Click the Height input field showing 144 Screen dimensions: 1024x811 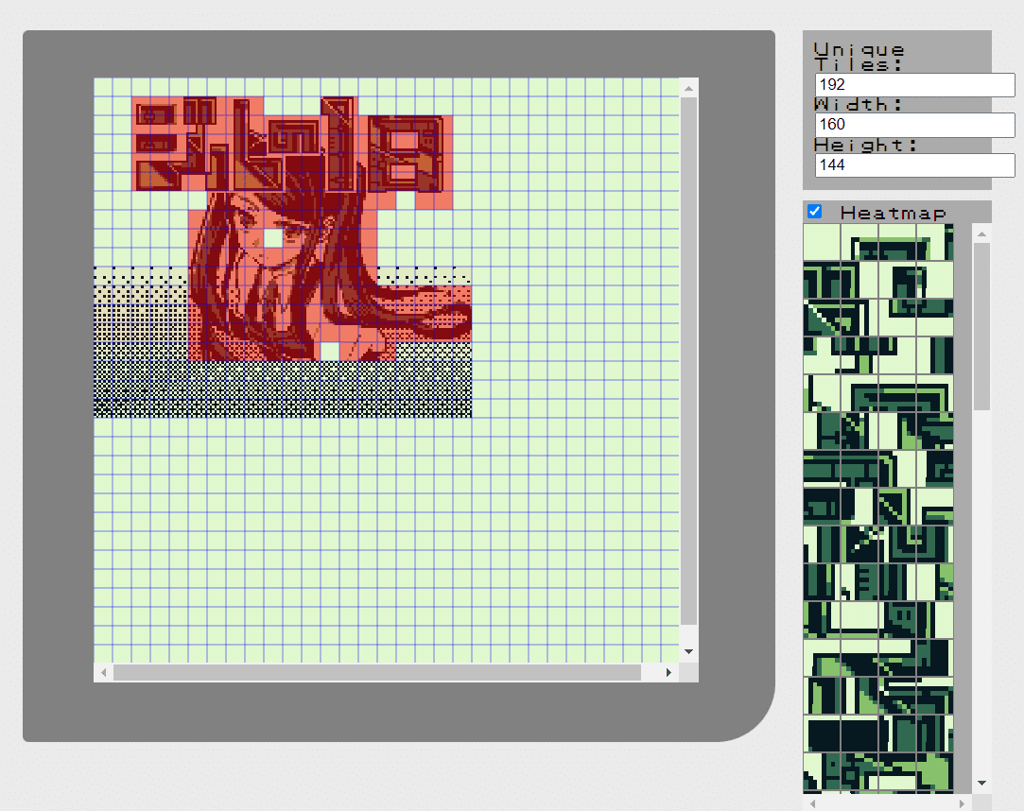(x=915, y=165)
